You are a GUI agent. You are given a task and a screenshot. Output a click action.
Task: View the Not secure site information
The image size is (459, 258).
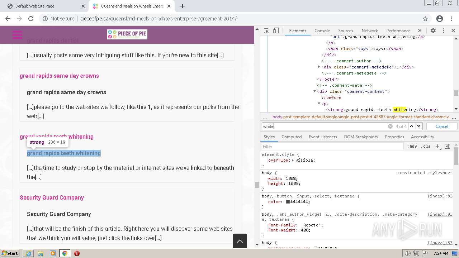click(58, 19)
